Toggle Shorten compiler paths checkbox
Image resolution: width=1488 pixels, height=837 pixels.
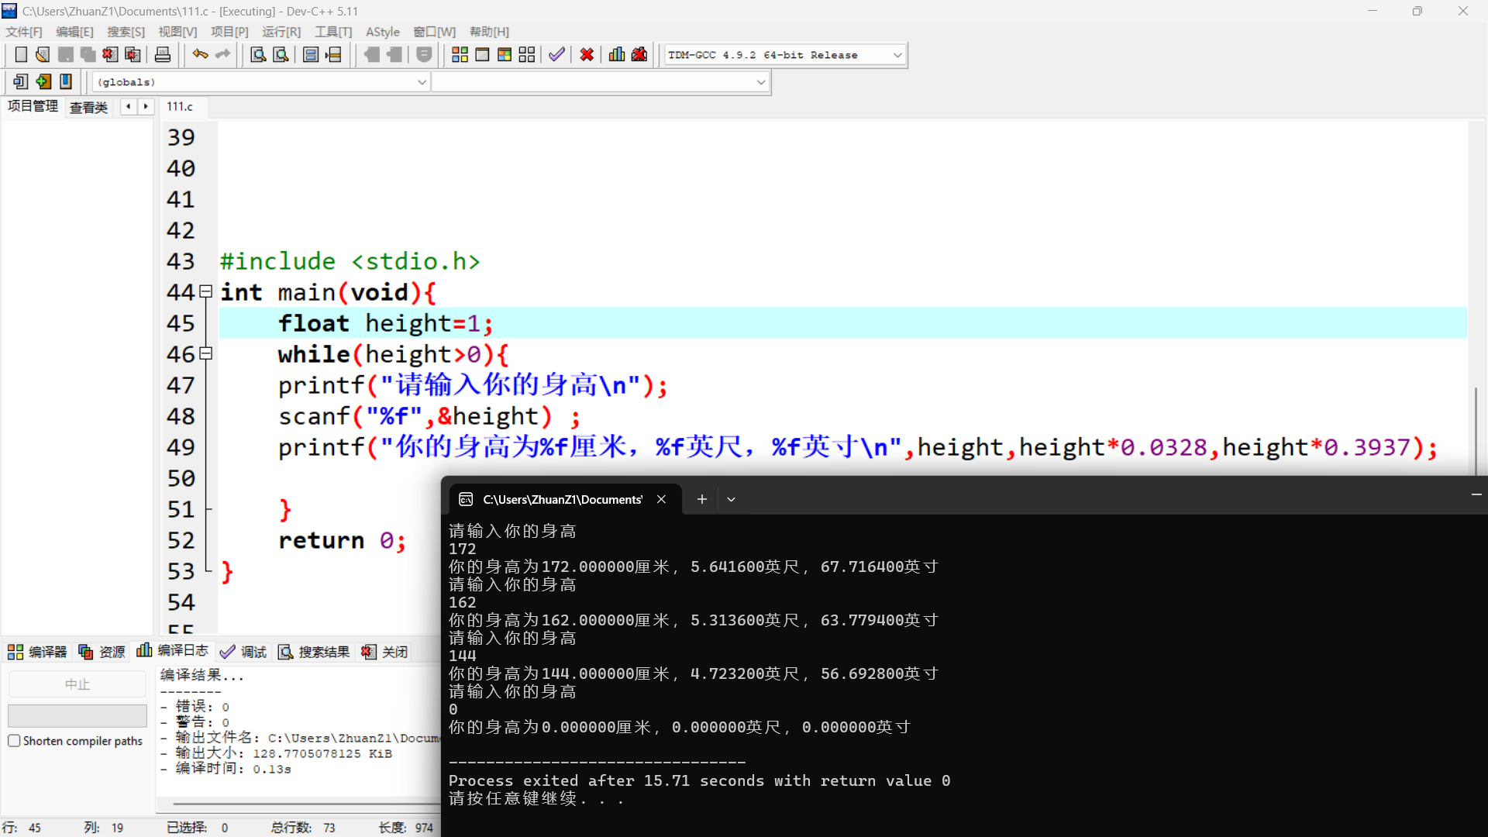tap(14, 741)
